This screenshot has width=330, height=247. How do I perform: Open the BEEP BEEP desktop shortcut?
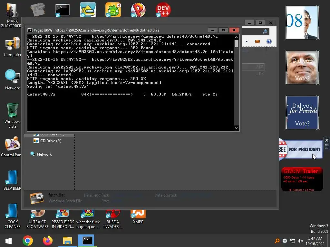click(12, 180)
